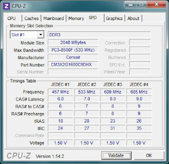Click the RAS# Precharge row label
Viewport: 169px width, 164px height.
click(x=28, y=114)
